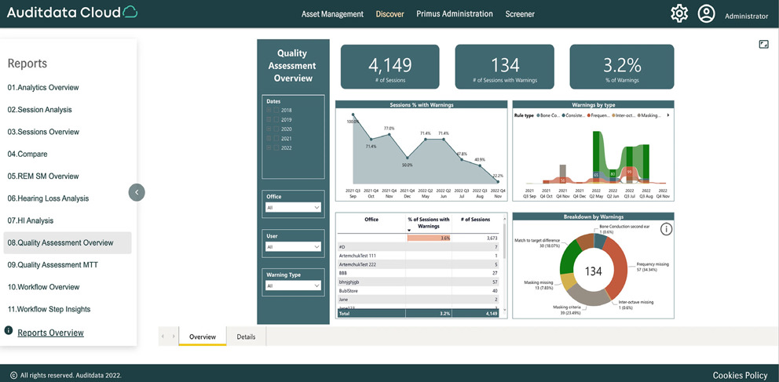
Task: Click Bone Co... legend color dot
Action: [x=538, y=115]
